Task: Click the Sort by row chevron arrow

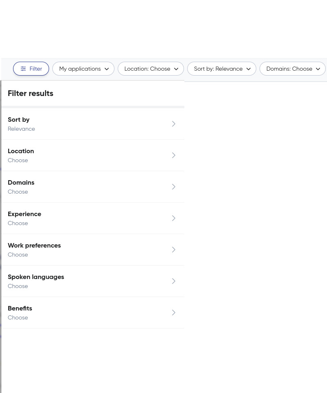Action: click(174, 124)
